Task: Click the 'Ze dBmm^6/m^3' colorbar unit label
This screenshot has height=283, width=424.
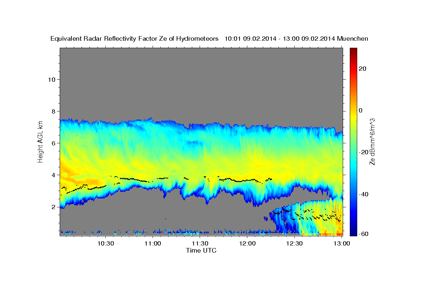Action: (x=372, y=141)
